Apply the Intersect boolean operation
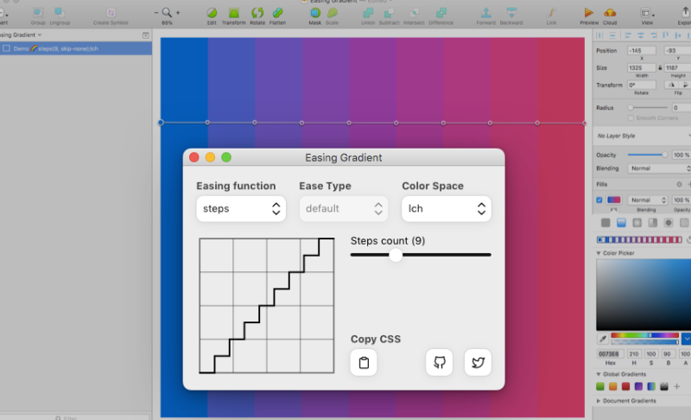This screenshot has width=691, height=420. point(415,13)
